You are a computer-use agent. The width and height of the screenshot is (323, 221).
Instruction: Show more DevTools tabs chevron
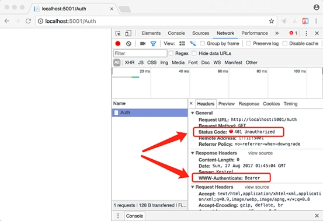277,33
